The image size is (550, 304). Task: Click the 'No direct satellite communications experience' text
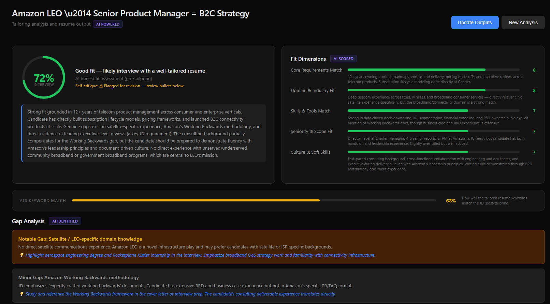pos(175,247)
